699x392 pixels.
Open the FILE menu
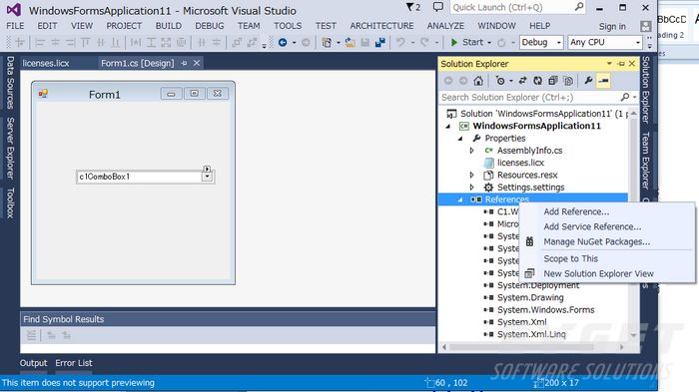pyautogui.click(x=15, y=26)
